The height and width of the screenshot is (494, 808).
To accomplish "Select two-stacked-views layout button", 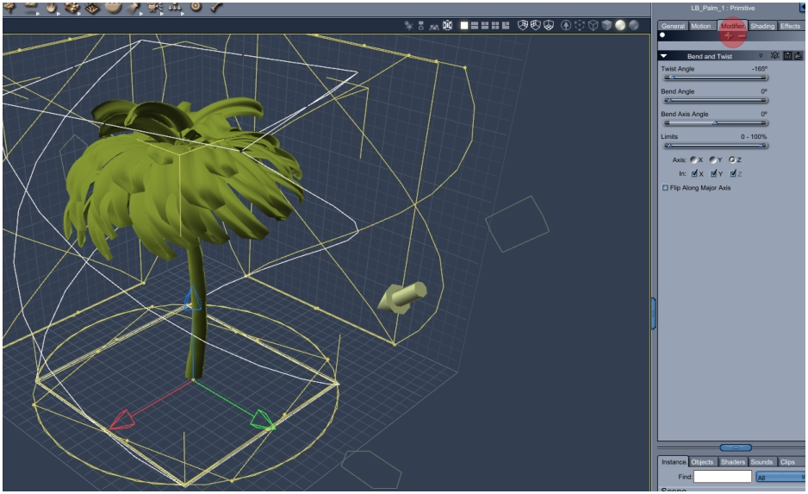I will point(475,25).
